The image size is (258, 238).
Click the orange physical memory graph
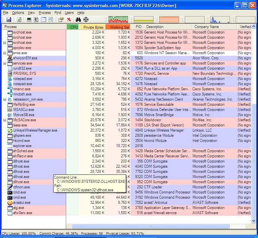pyautogui.click(x=169, y=20)
